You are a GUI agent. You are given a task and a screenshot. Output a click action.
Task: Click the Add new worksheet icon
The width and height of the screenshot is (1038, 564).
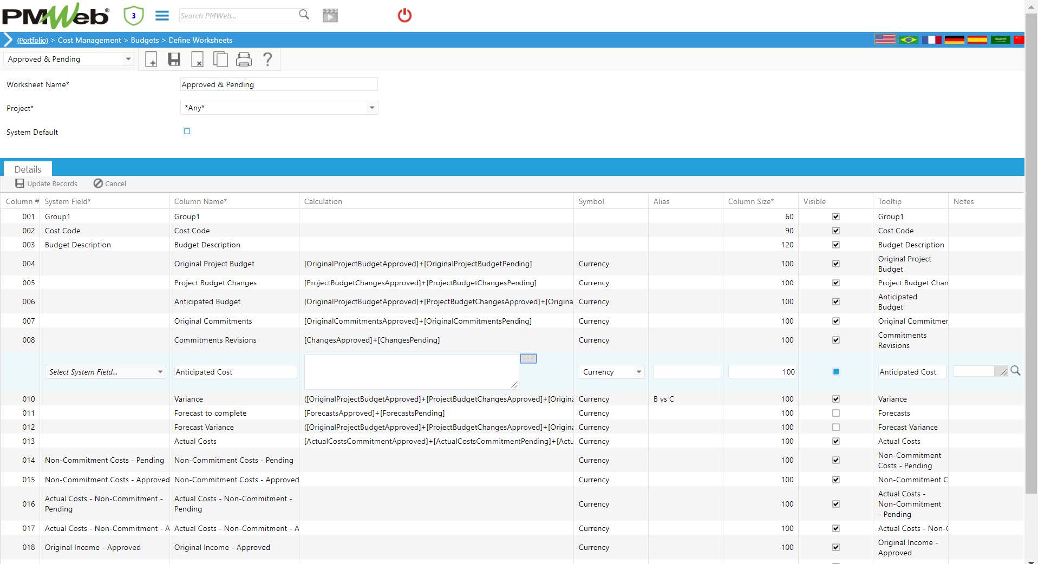pos(151,59)
